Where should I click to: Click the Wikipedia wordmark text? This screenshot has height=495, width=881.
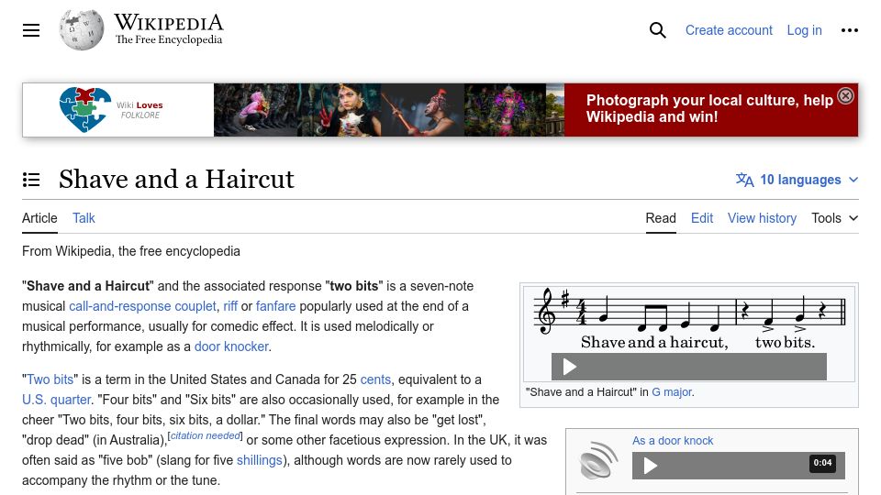coord(169,22)
